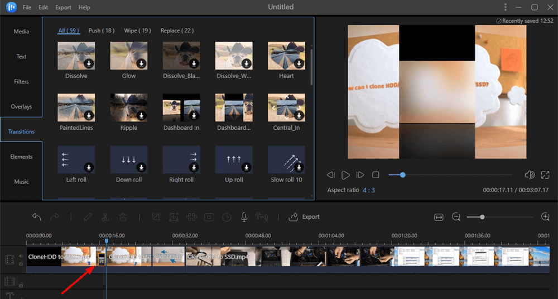This screenshot has height=299, width=558.
Task: Select the Ripple transition thumbnail
Action: point(129,107)
